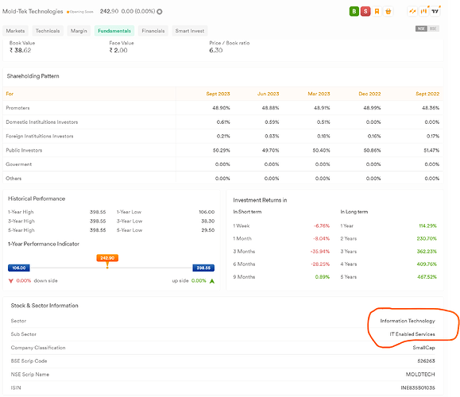Click the 9 Months return 0.89%

(x=323, y=277)
